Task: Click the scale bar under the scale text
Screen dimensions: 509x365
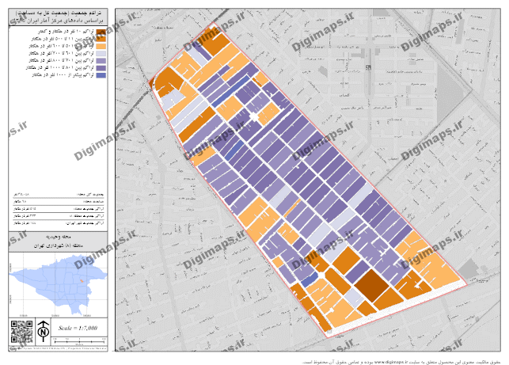Action: click(x=79, y=340)
